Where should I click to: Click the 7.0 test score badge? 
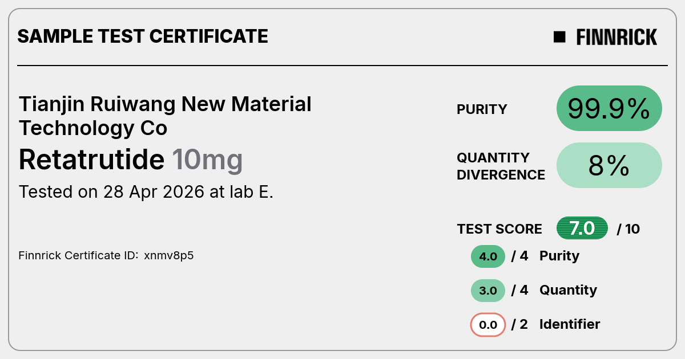pyautogui.click(x=582, y=229)
